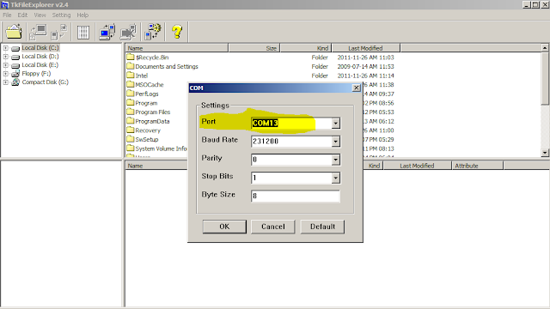Click Last Modified header in lower pane

tap(417, 166)
